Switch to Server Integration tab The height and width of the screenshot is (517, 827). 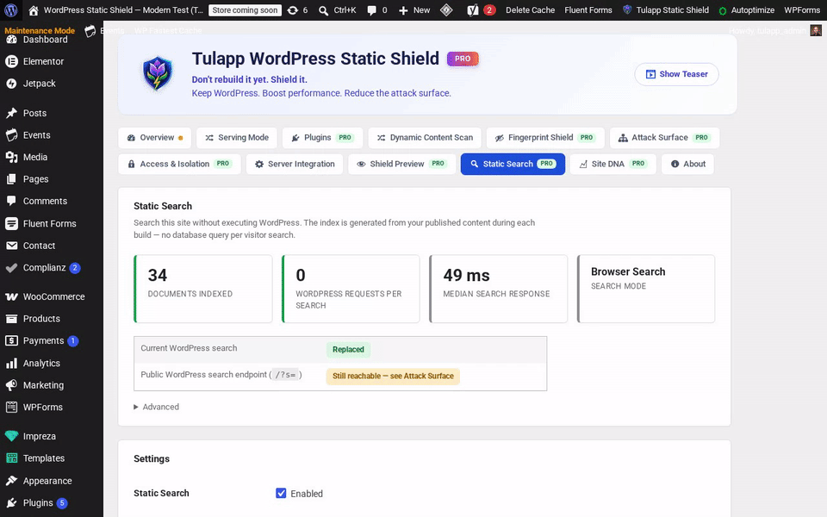[295, 164]
